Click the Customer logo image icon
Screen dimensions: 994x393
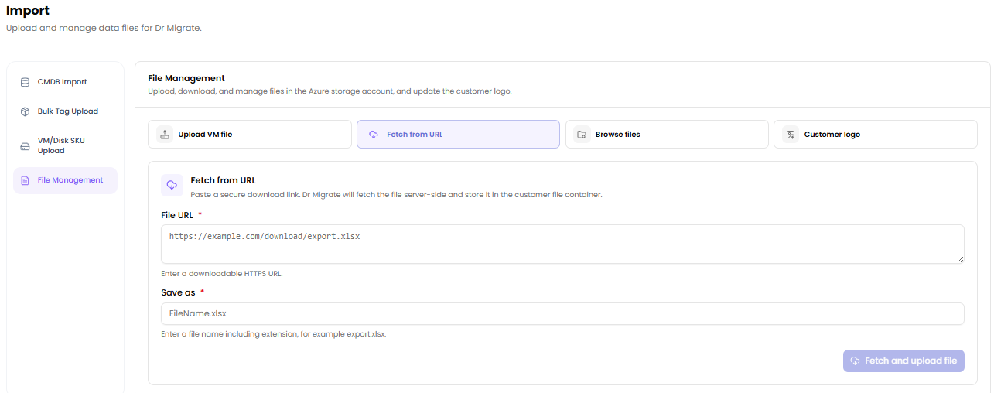(791, 134)
